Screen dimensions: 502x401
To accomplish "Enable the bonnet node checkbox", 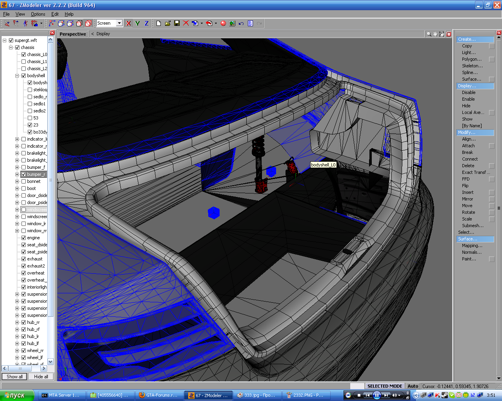I will point(24,181).
